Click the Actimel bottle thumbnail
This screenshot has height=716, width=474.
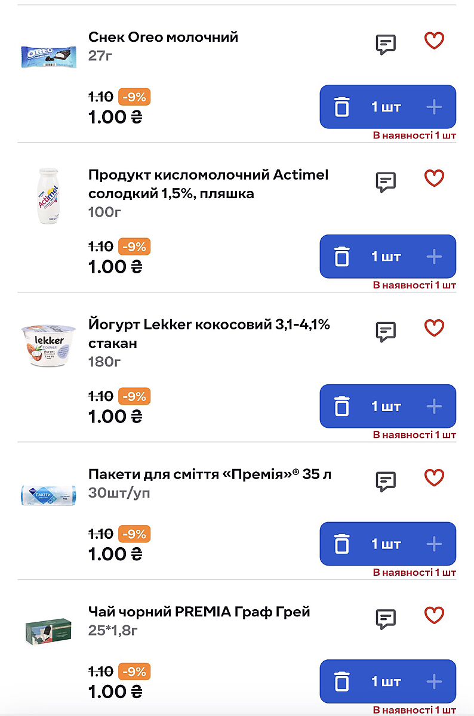coord(48,196)
